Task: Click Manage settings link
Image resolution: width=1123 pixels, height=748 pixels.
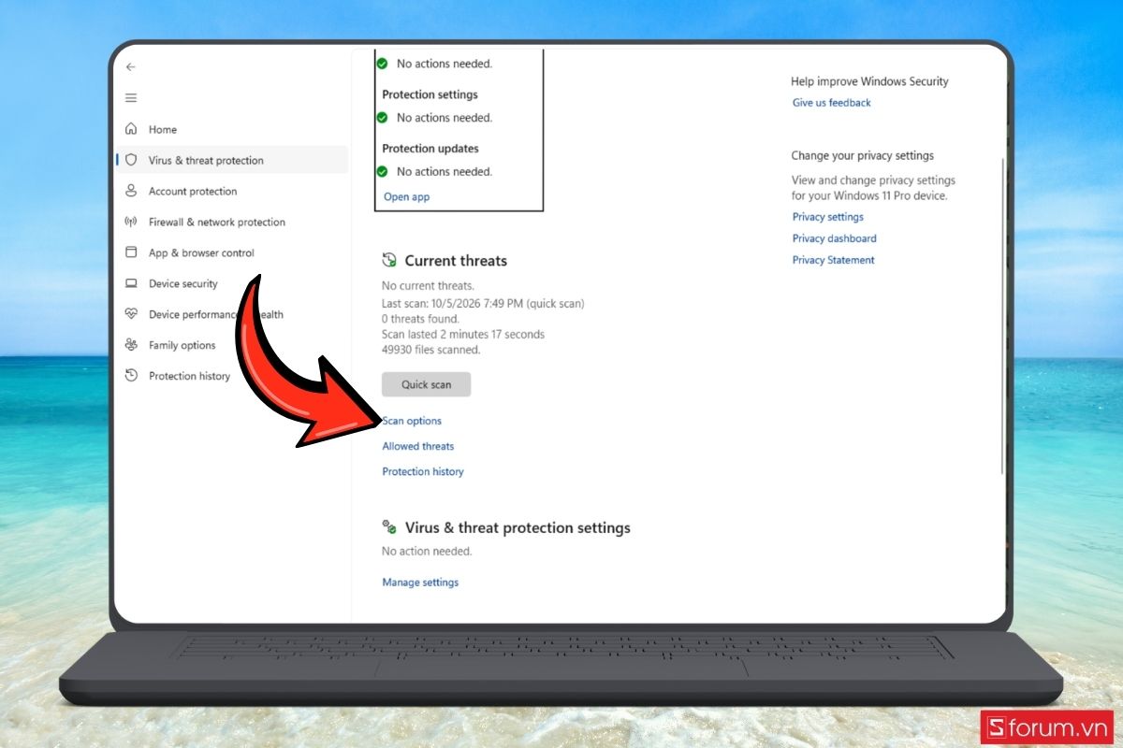Action: pos(420,582)
